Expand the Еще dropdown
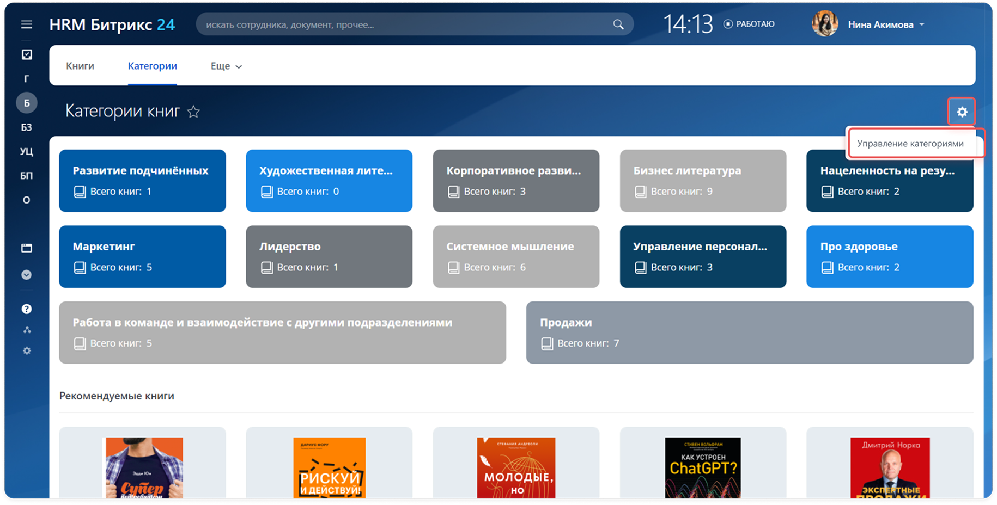This screenshot has width=997, height=505. (226, 66)
